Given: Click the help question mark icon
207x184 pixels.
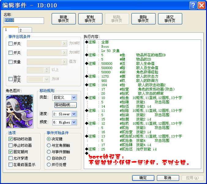Looking at the screenshot, I should click(x=193, y=5).
